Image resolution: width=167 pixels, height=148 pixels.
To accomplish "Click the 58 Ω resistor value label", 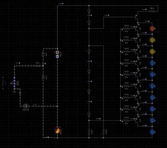I will point(152,8).
